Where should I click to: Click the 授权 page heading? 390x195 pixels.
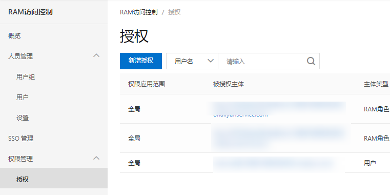click(134, 36)
